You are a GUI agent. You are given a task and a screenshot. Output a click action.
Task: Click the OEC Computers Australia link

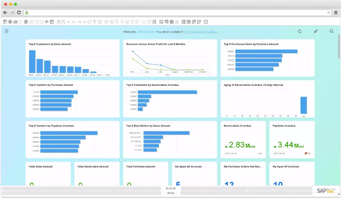200,32
